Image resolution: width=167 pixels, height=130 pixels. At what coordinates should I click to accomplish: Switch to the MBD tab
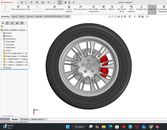(x=67, y=16)
